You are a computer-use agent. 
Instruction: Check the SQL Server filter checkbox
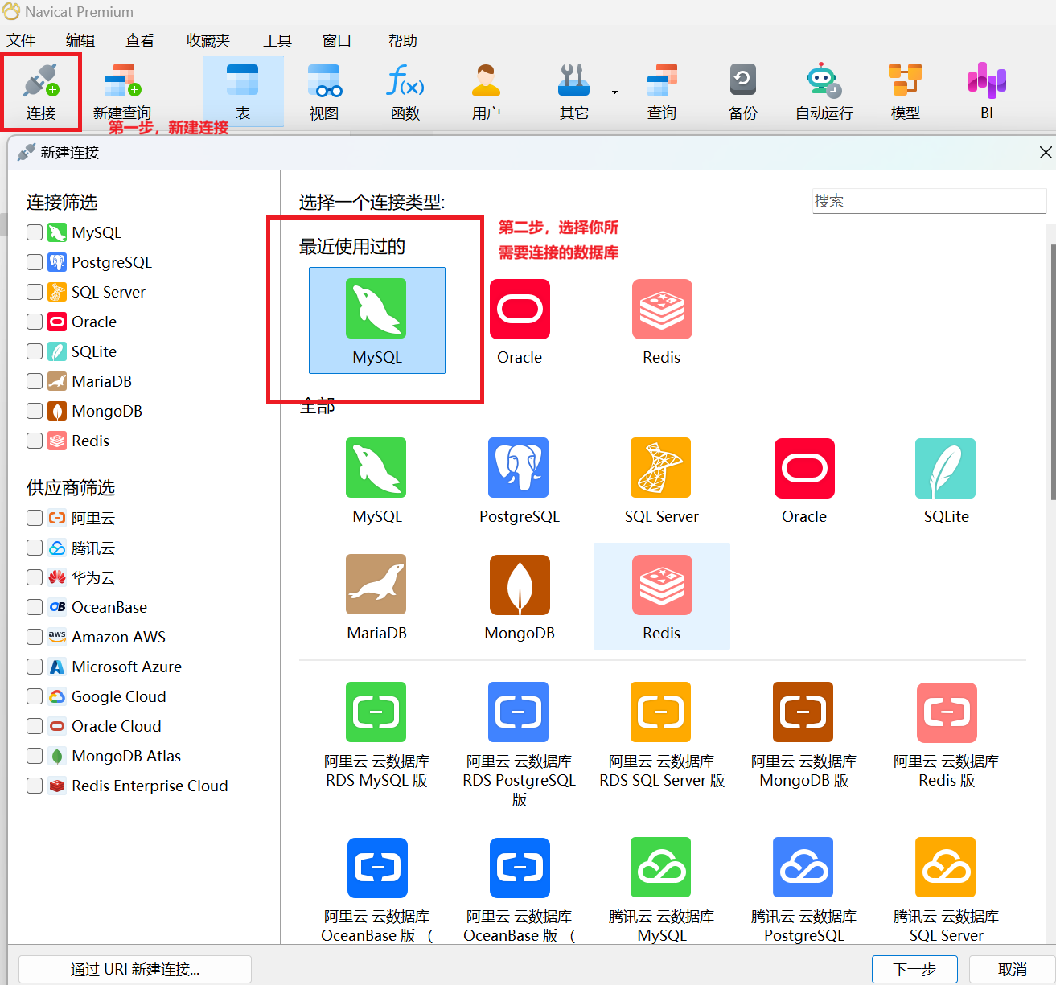coord(35,292)
